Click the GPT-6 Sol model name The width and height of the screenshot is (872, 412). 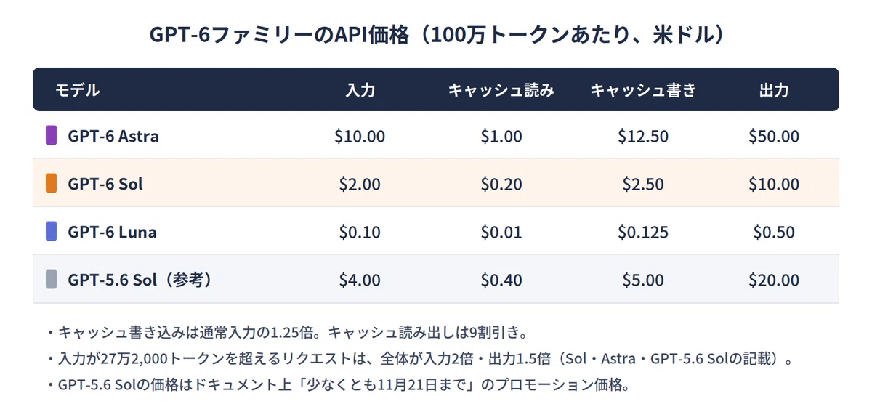pos(105,184)
